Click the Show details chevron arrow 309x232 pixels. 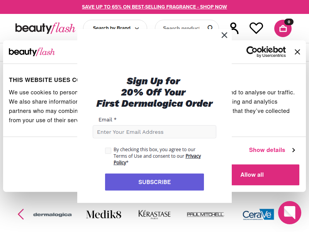click(294, 150)
